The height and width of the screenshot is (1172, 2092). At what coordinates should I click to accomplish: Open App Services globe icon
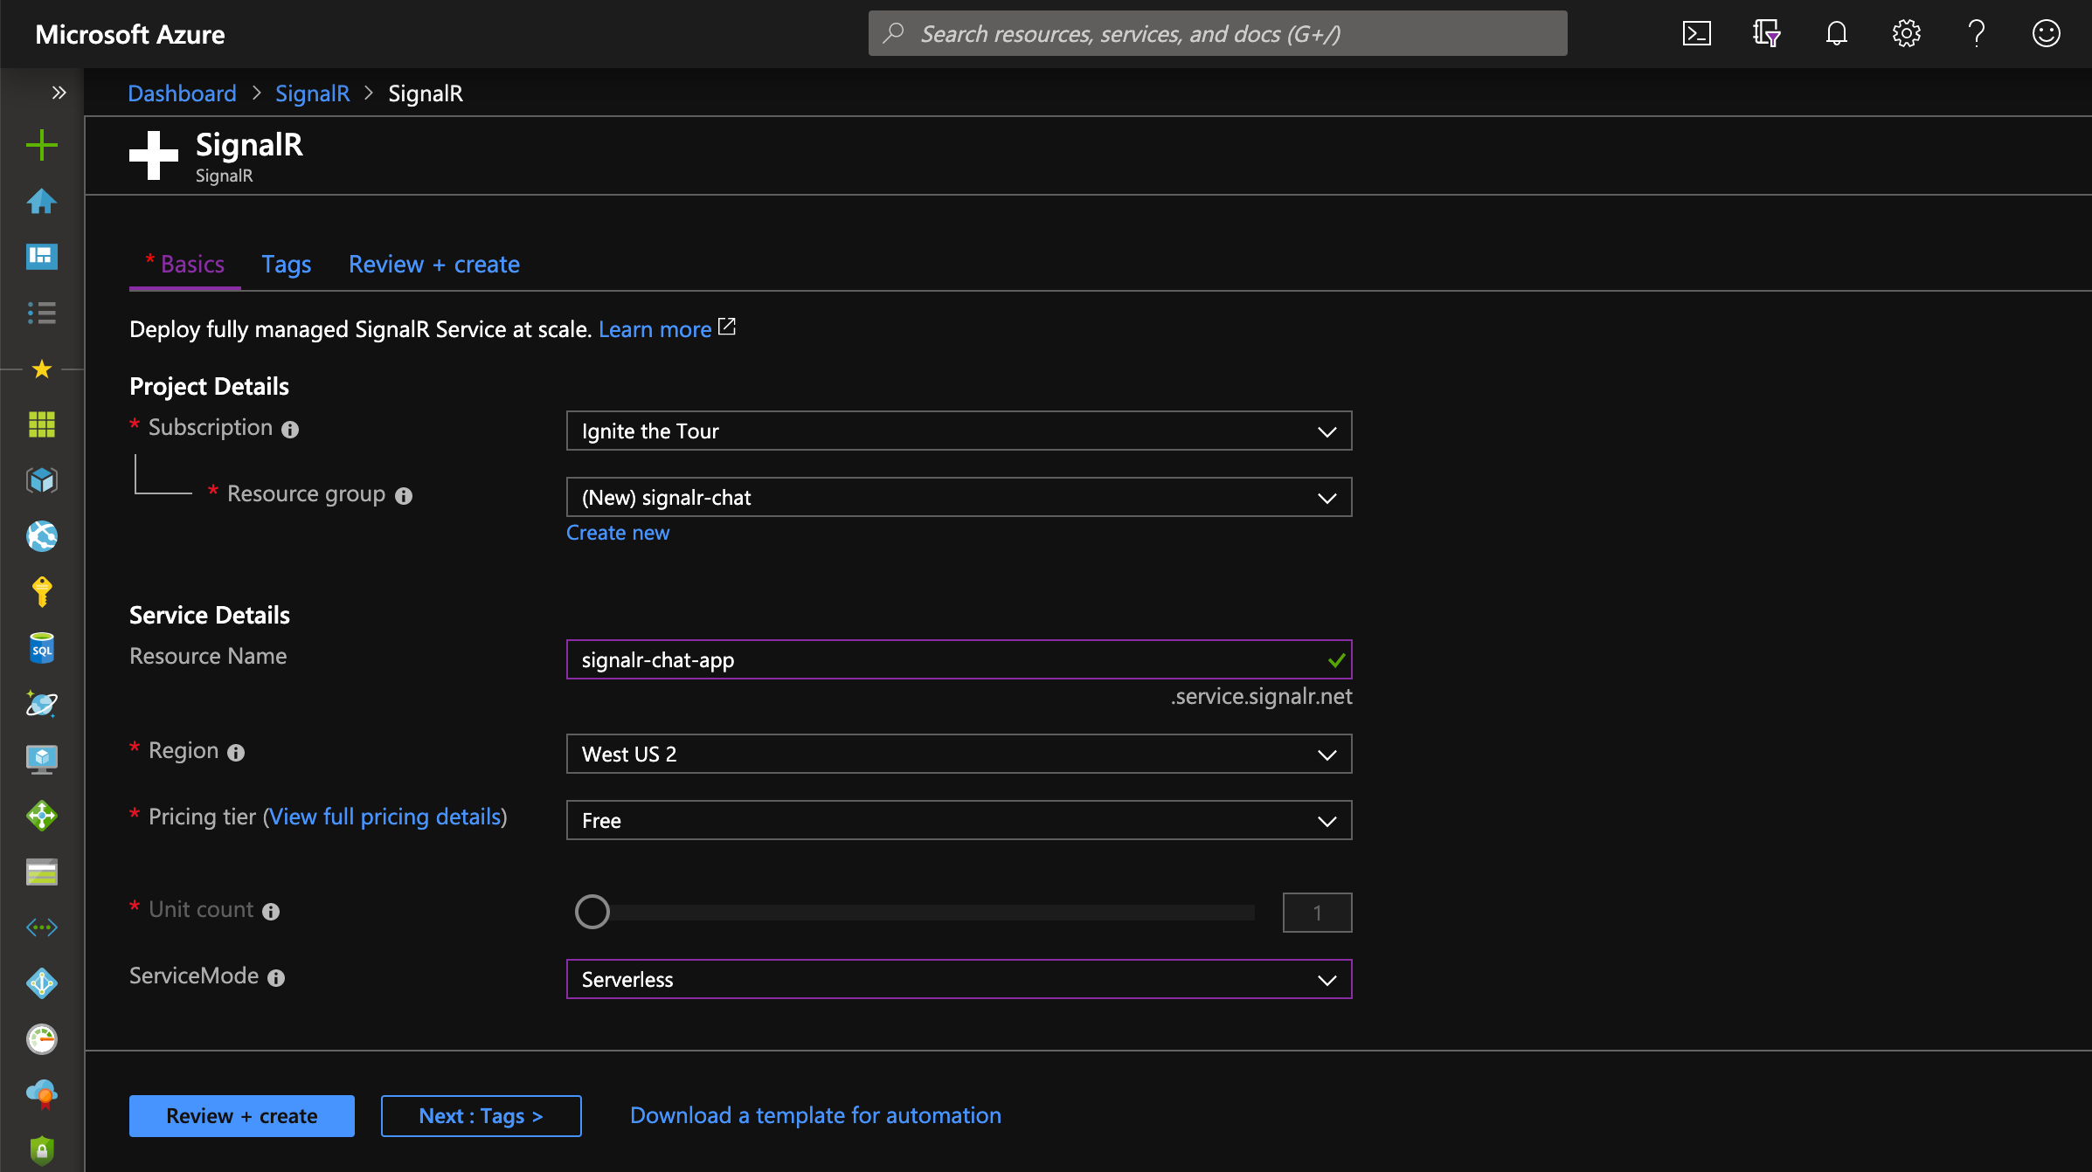point(42,536)
